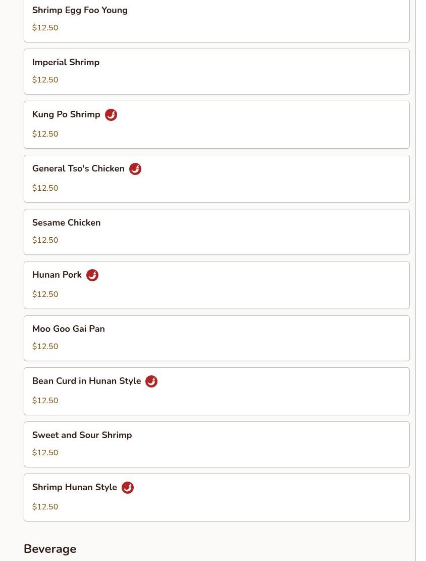The width and height of the screenshot is (426, 561).
Task: Click the $12.50 price under Sesame Chicken
Action: 45,240
